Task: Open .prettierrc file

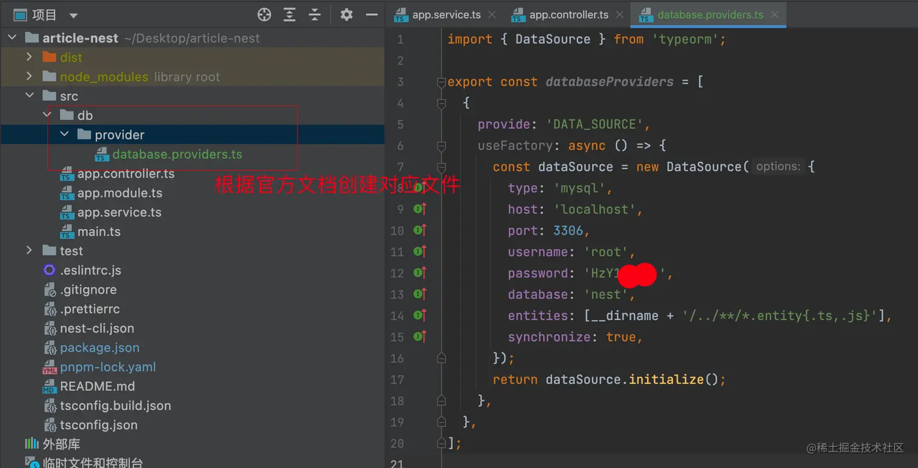Action: point(90,309)
